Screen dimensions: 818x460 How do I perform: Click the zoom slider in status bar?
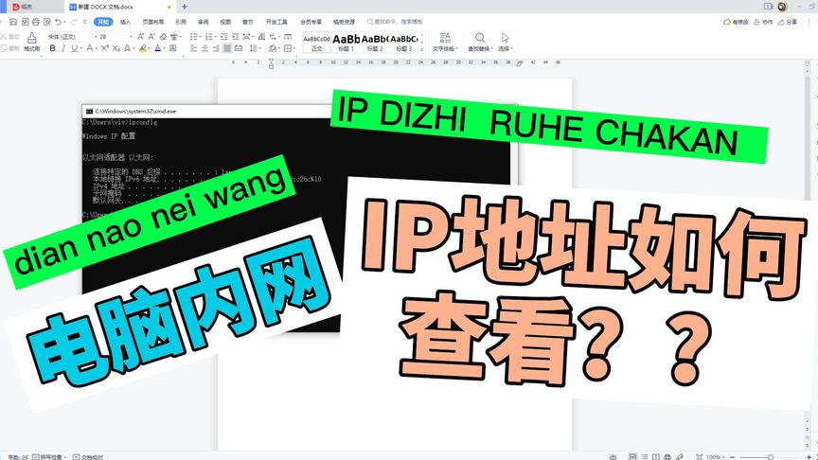coord(770,457)
